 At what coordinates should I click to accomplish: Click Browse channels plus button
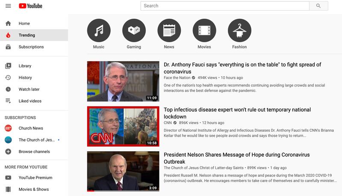[8, 152]
